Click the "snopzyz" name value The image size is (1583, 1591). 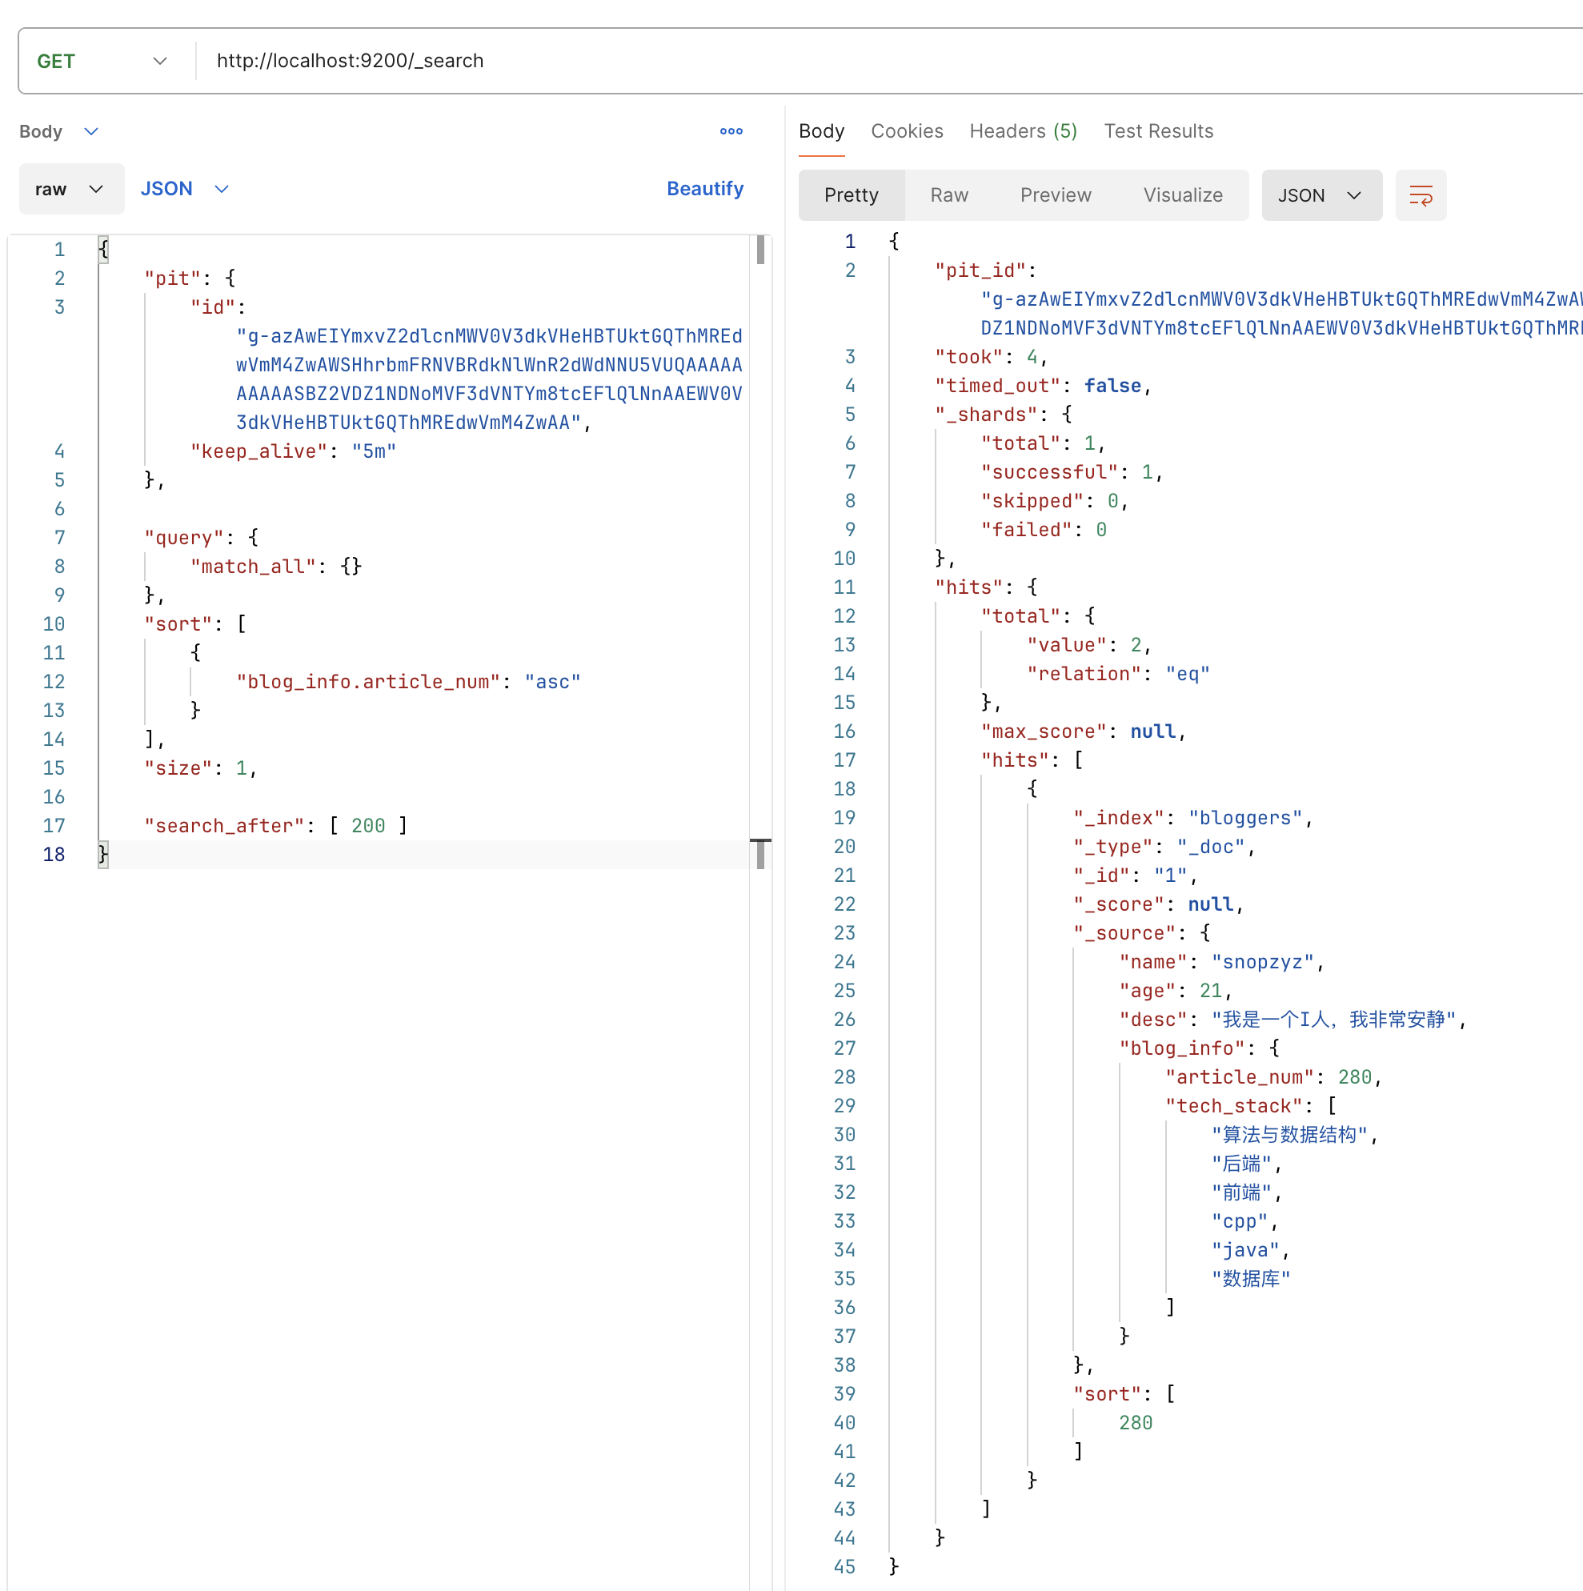[x=1263, y=962]
